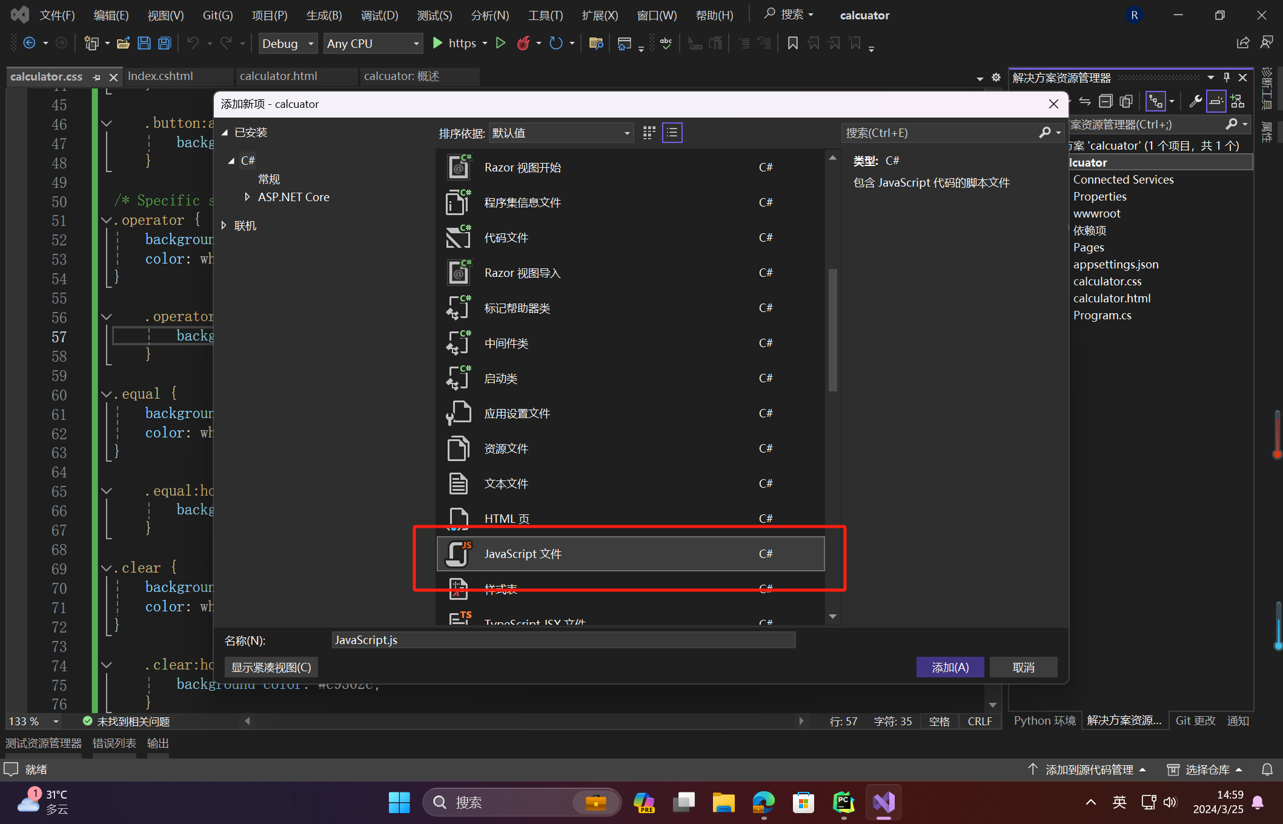Image resolution: width=1283 pixels, height=824 pixels.
Task: Switch to the Index.cshtml tab
Action: click(x=161, y=76)
